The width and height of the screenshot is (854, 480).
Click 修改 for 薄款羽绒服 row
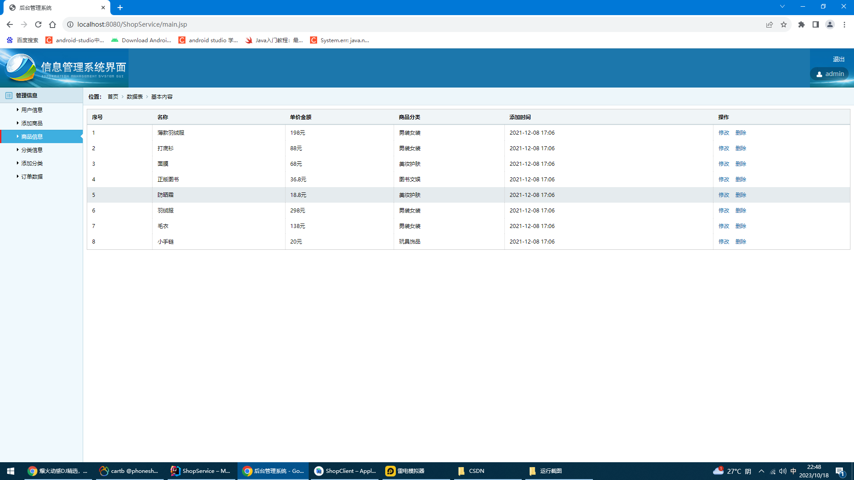tap(724, 132)
